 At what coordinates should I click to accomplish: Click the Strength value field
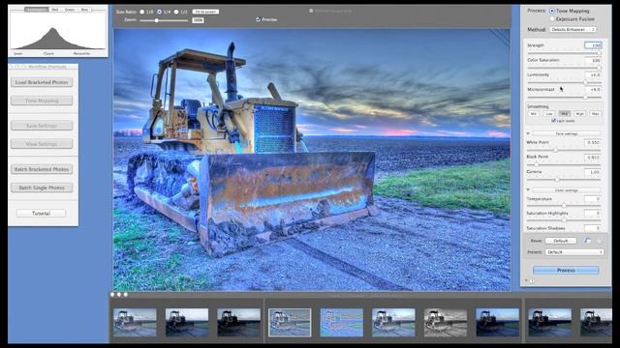(593, 45)
